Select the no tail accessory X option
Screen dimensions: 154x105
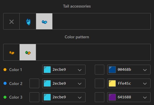(12, 21)
